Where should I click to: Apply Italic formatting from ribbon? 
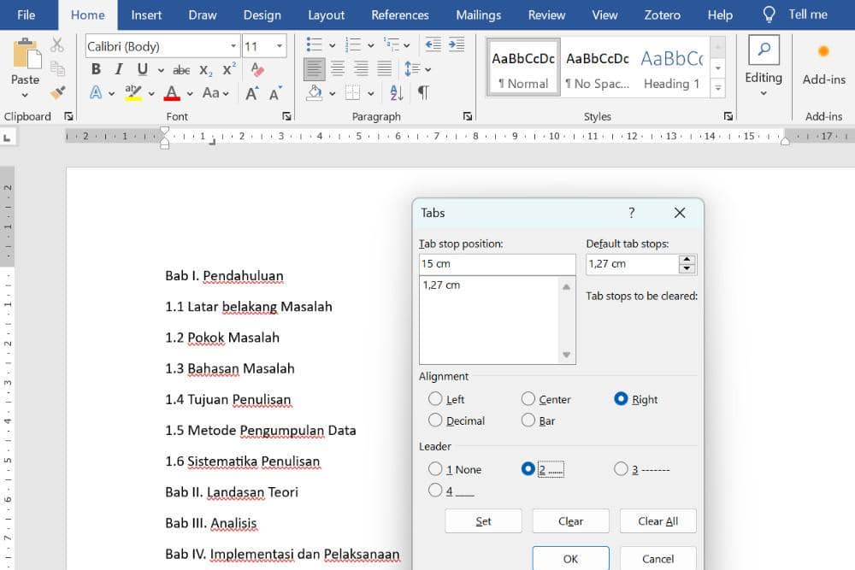(x=119, y=69)
